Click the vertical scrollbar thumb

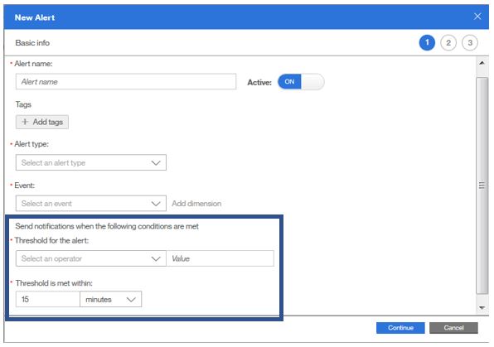(x=482, y=186)
